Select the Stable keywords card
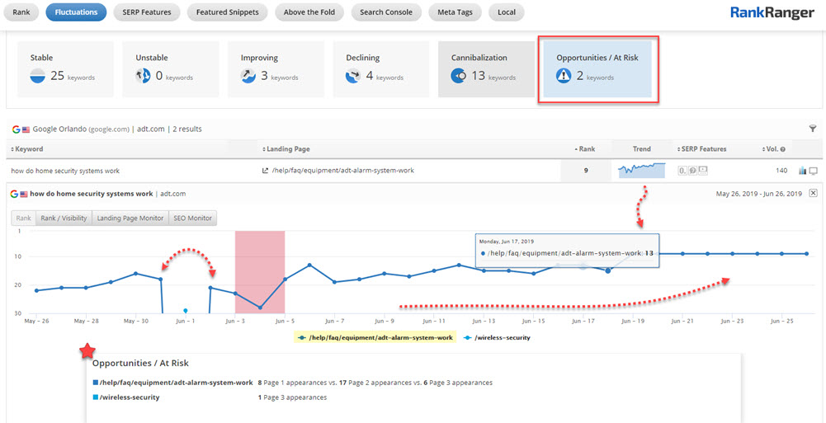 (x=65, y=69)
